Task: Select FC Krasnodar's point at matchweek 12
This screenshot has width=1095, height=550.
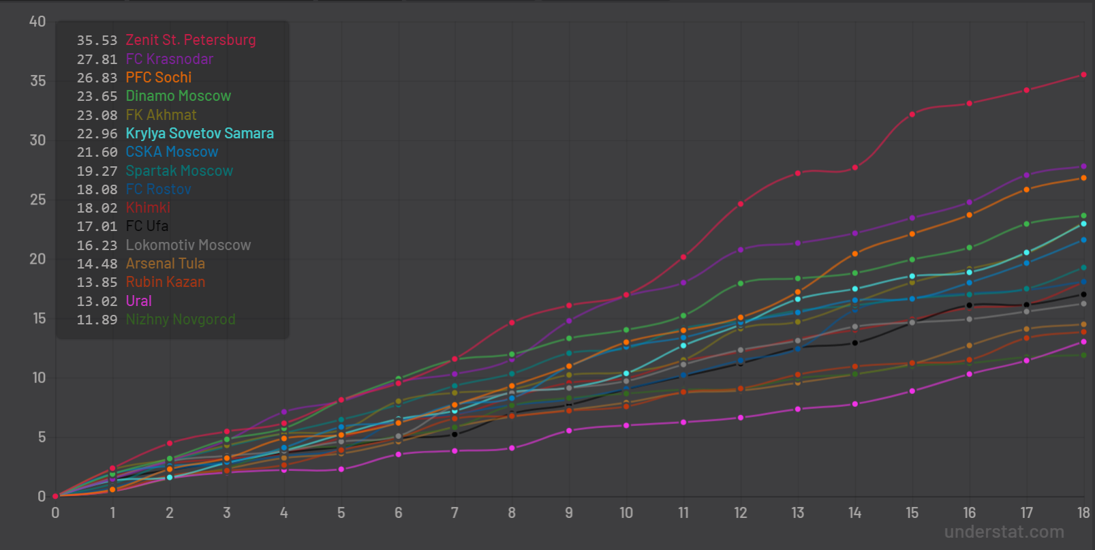Action: pos(741,249)
